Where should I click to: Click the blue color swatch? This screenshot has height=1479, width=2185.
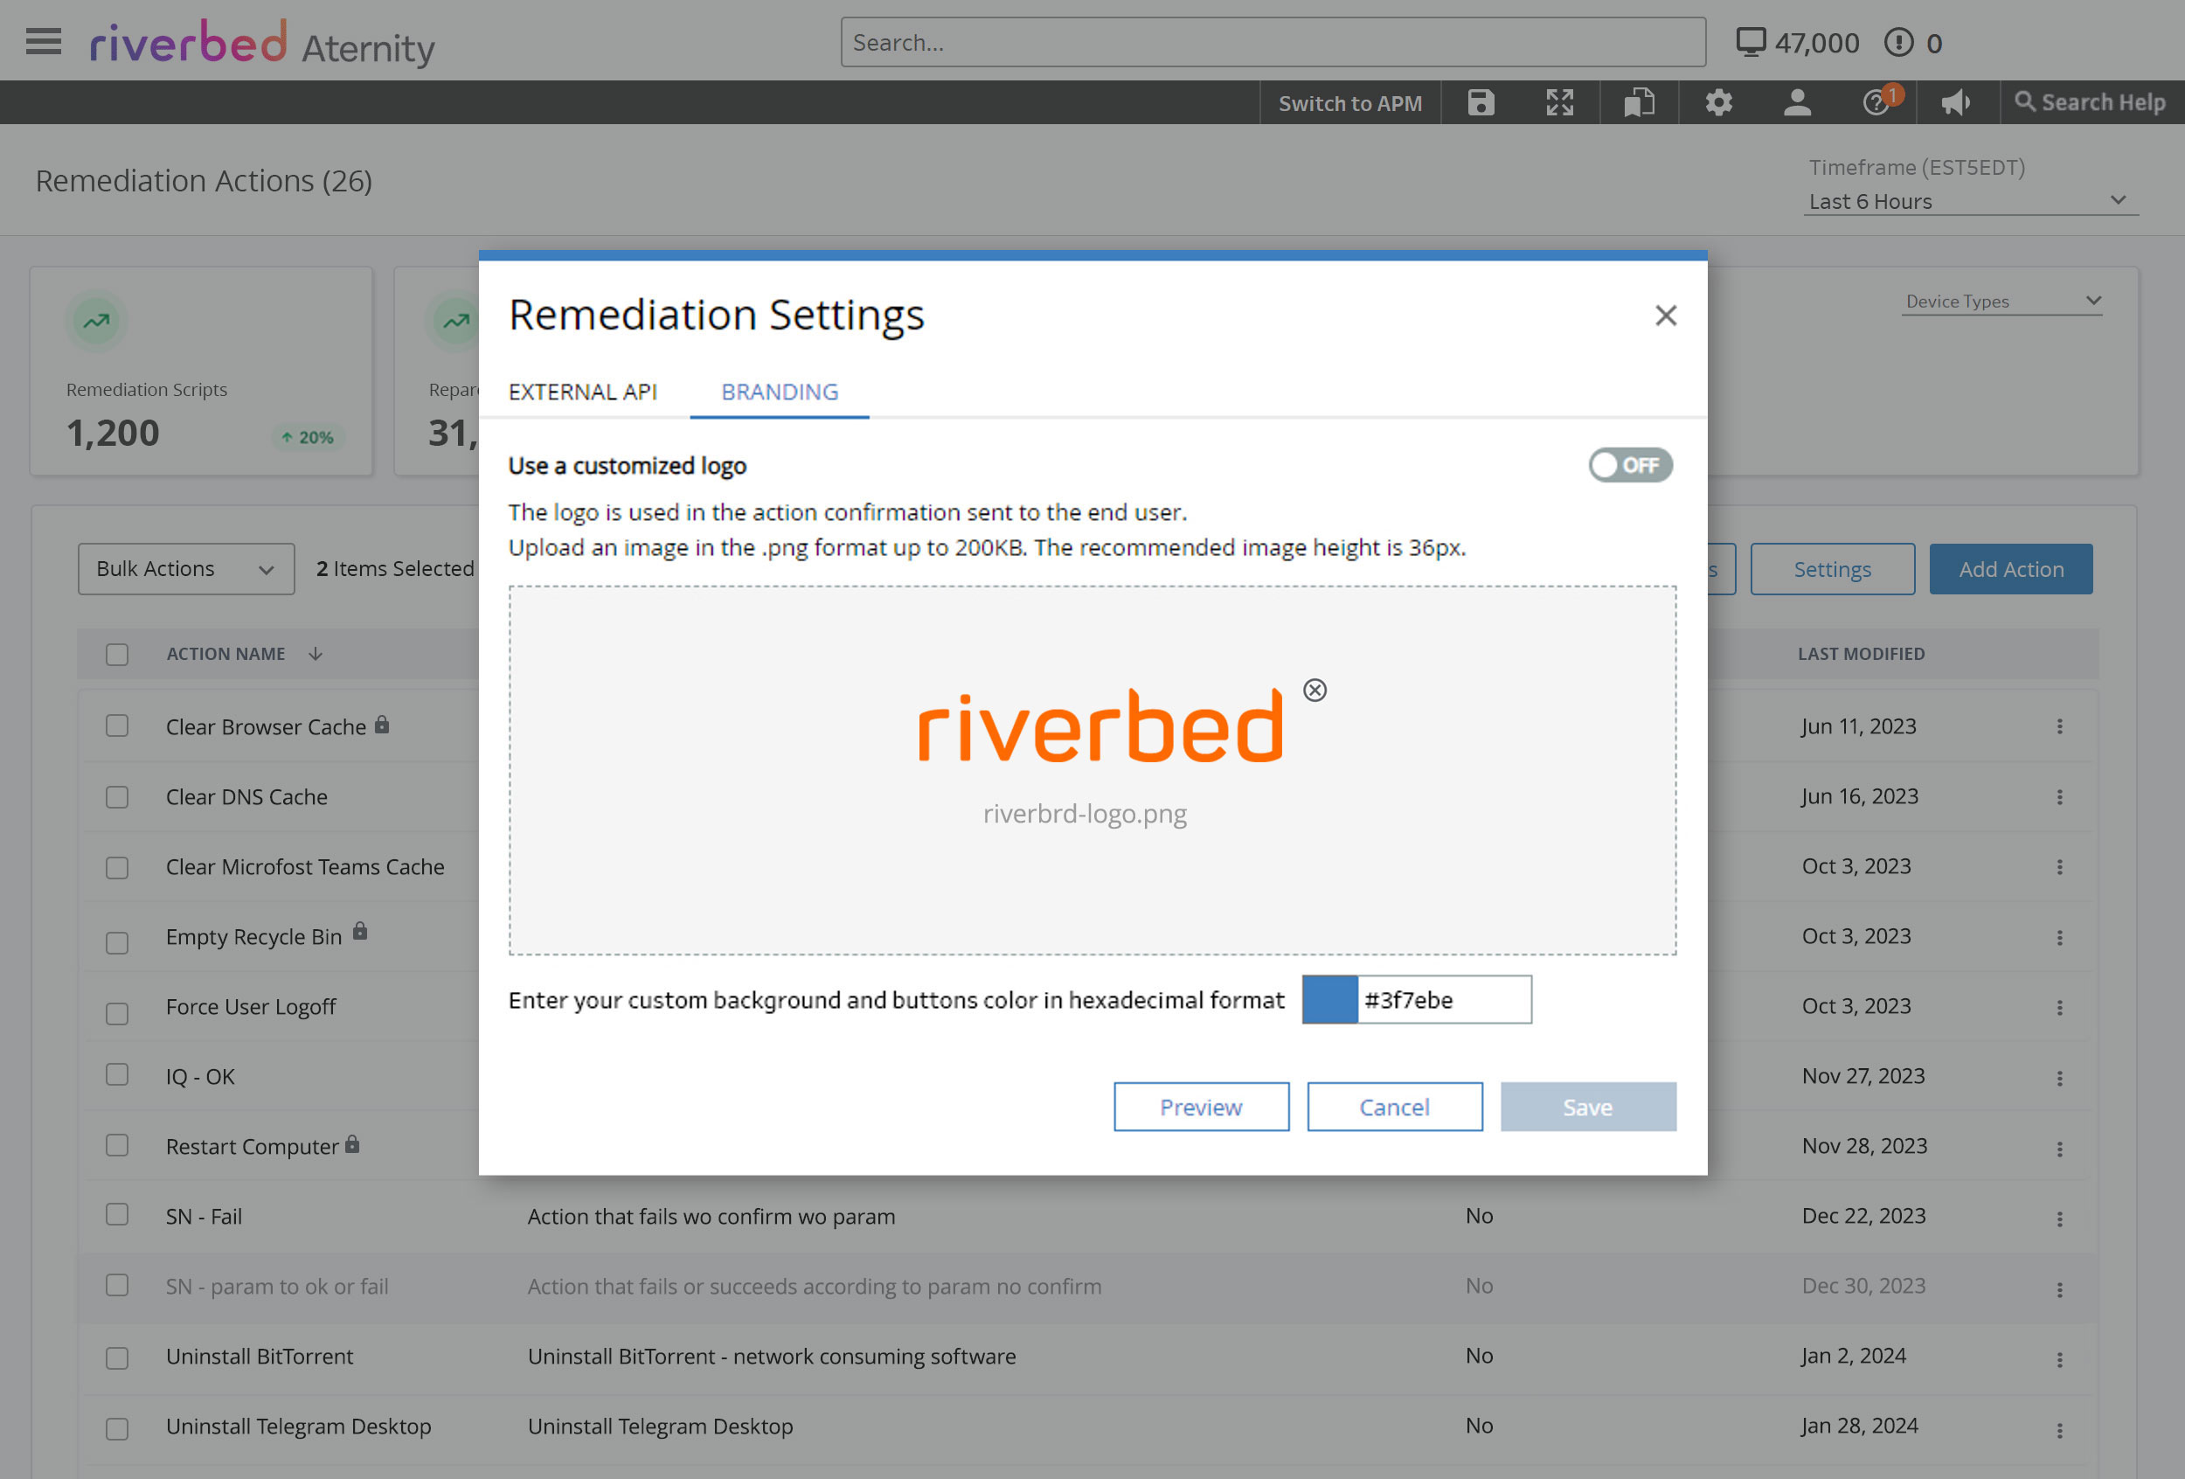(1329, 999)
